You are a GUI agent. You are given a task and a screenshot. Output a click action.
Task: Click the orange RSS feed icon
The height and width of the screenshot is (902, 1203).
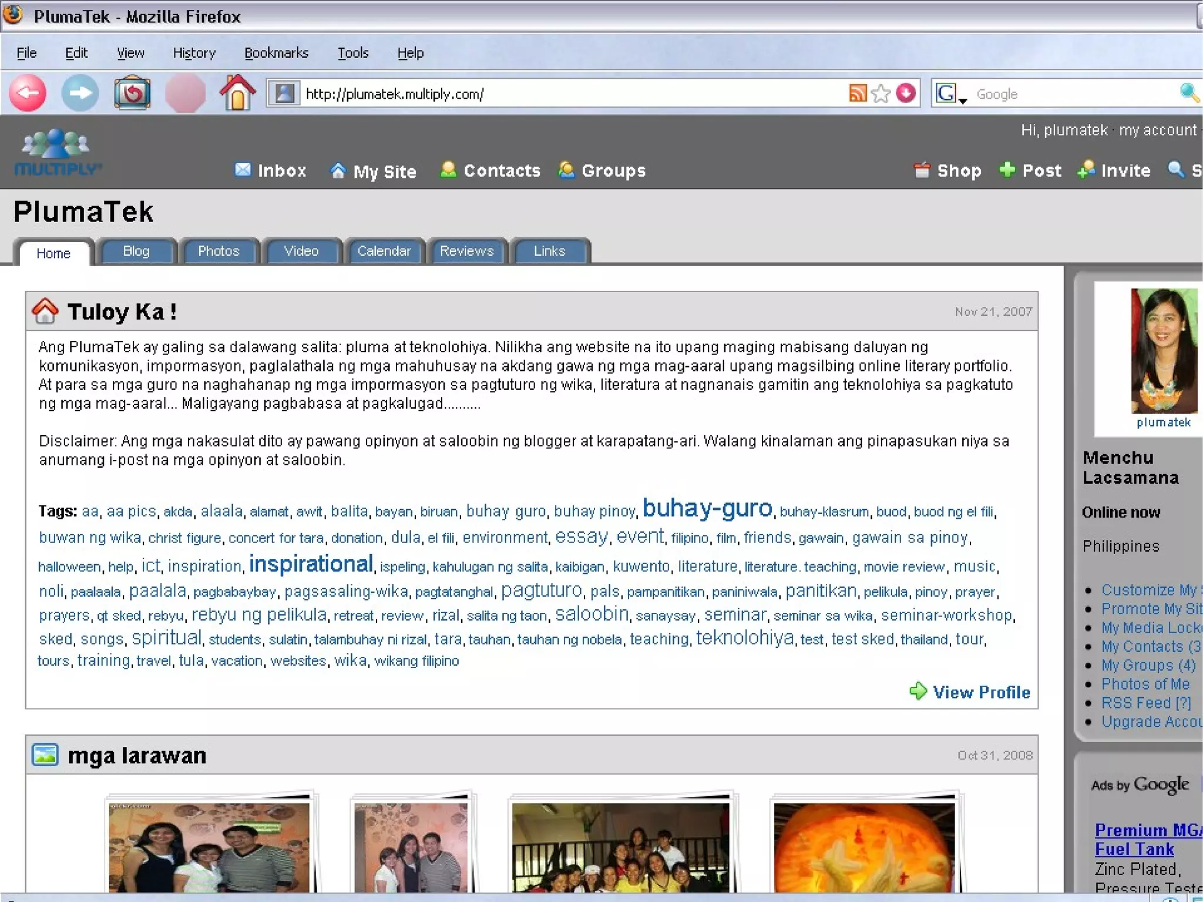[858, 93]
